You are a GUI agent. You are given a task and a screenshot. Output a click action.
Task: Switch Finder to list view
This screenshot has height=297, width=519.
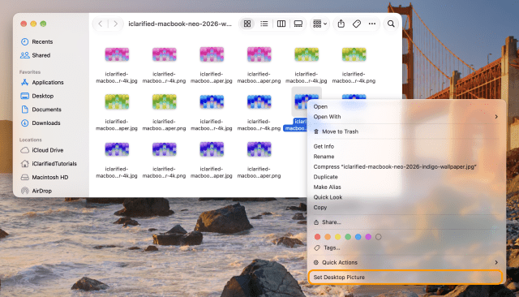coord(264,24)
